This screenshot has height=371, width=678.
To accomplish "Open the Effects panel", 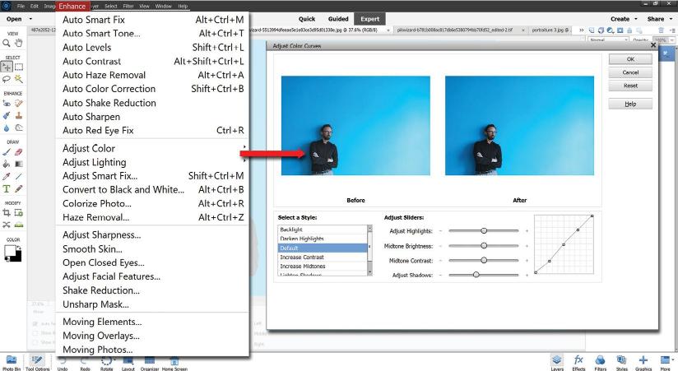I will (578, 362).
